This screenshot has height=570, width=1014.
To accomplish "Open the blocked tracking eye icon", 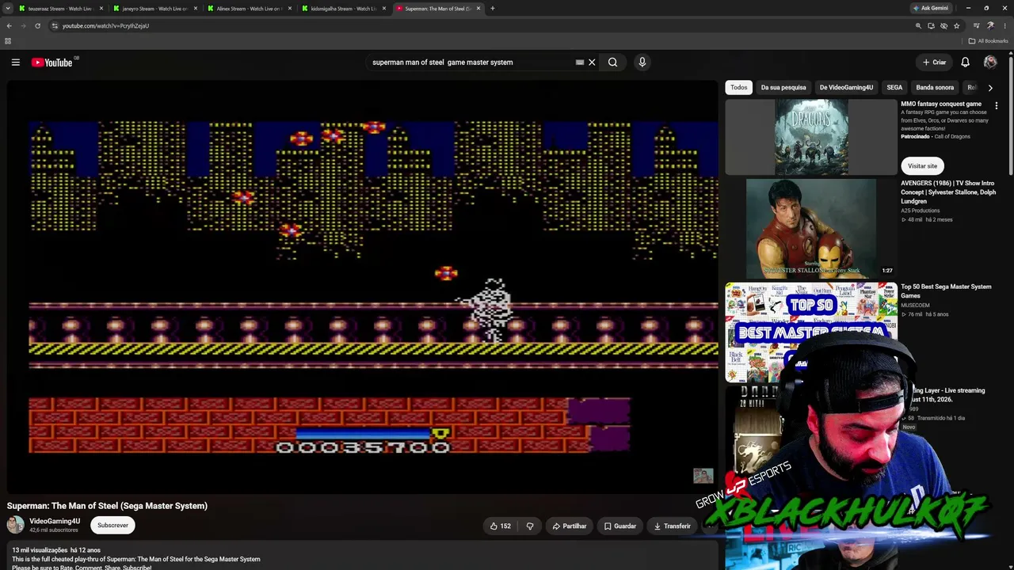I will tap(943, 25).
